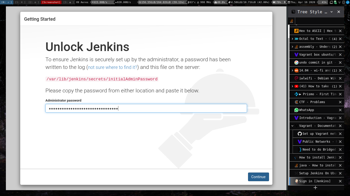350x196 pixels.
Task: Close the Need to do Bridged tab
Action: tap(340, 150)
